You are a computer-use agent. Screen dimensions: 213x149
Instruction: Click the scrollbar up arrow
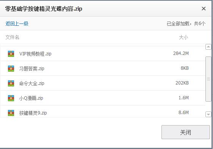pos(208,47)
